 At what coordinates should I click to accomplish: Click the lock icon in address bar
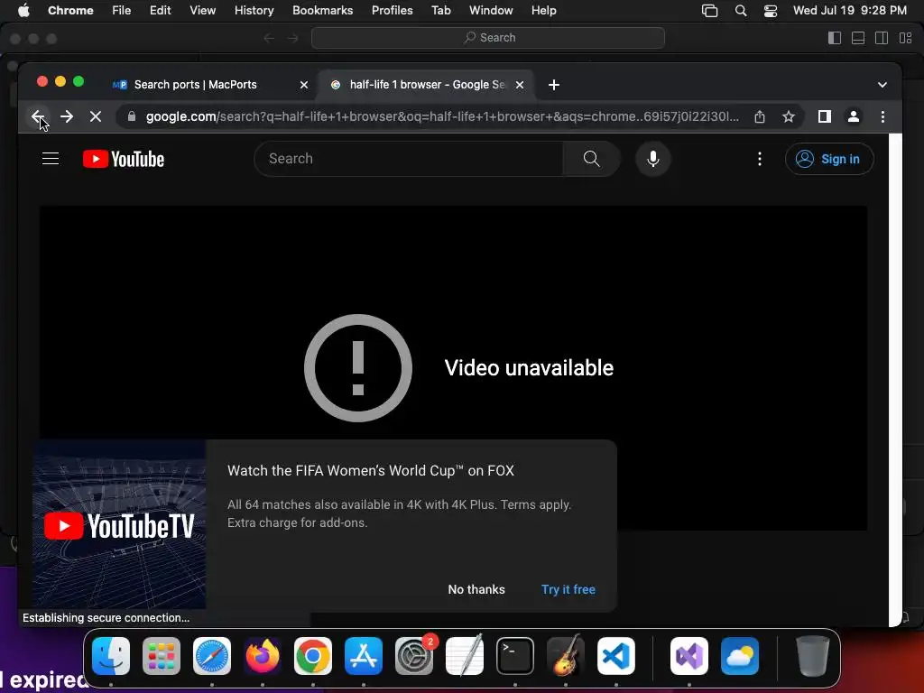[x=132, y=116]
